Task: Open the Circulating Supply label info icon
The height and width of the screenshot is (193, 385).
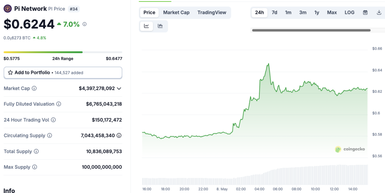Action: click(x=49, y=136)
